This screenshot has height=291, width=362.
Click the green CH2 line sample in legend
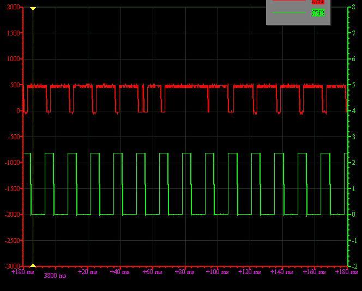coord(289,13)
